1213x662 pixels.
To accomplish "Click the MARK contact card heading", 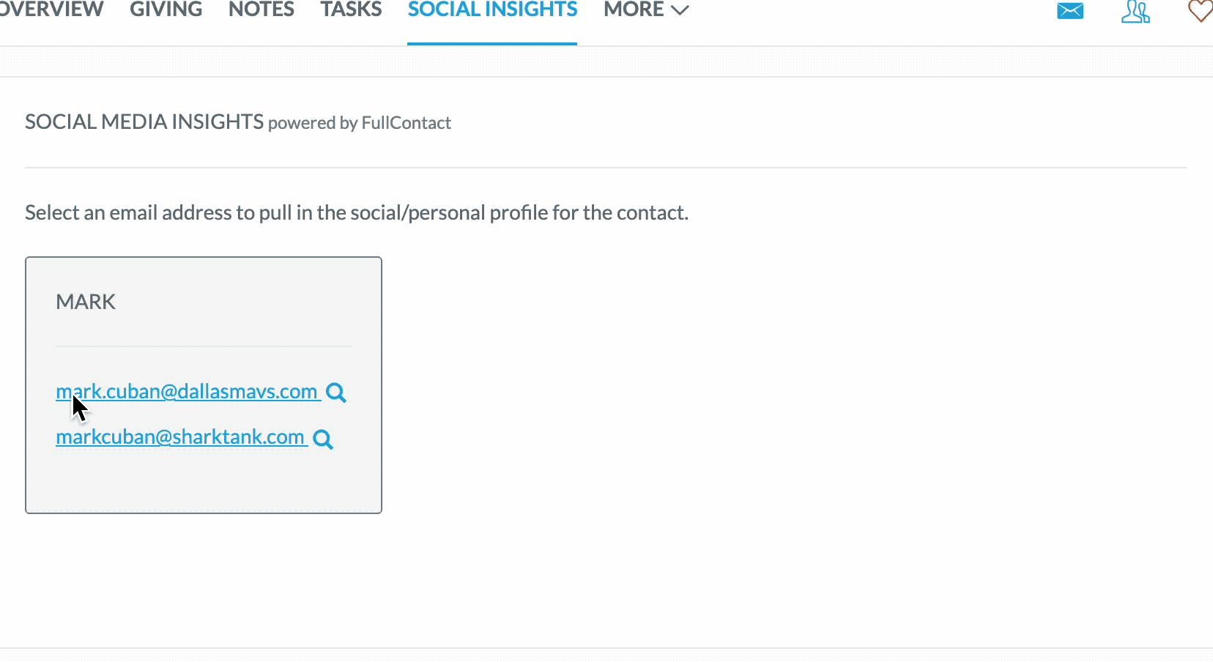I will tap(86, 302).
